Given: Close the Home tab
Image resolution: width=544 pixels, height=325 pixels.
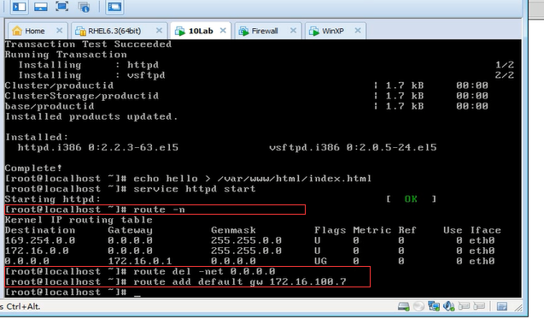Looking at the screenshot, I should pos(59,31).
